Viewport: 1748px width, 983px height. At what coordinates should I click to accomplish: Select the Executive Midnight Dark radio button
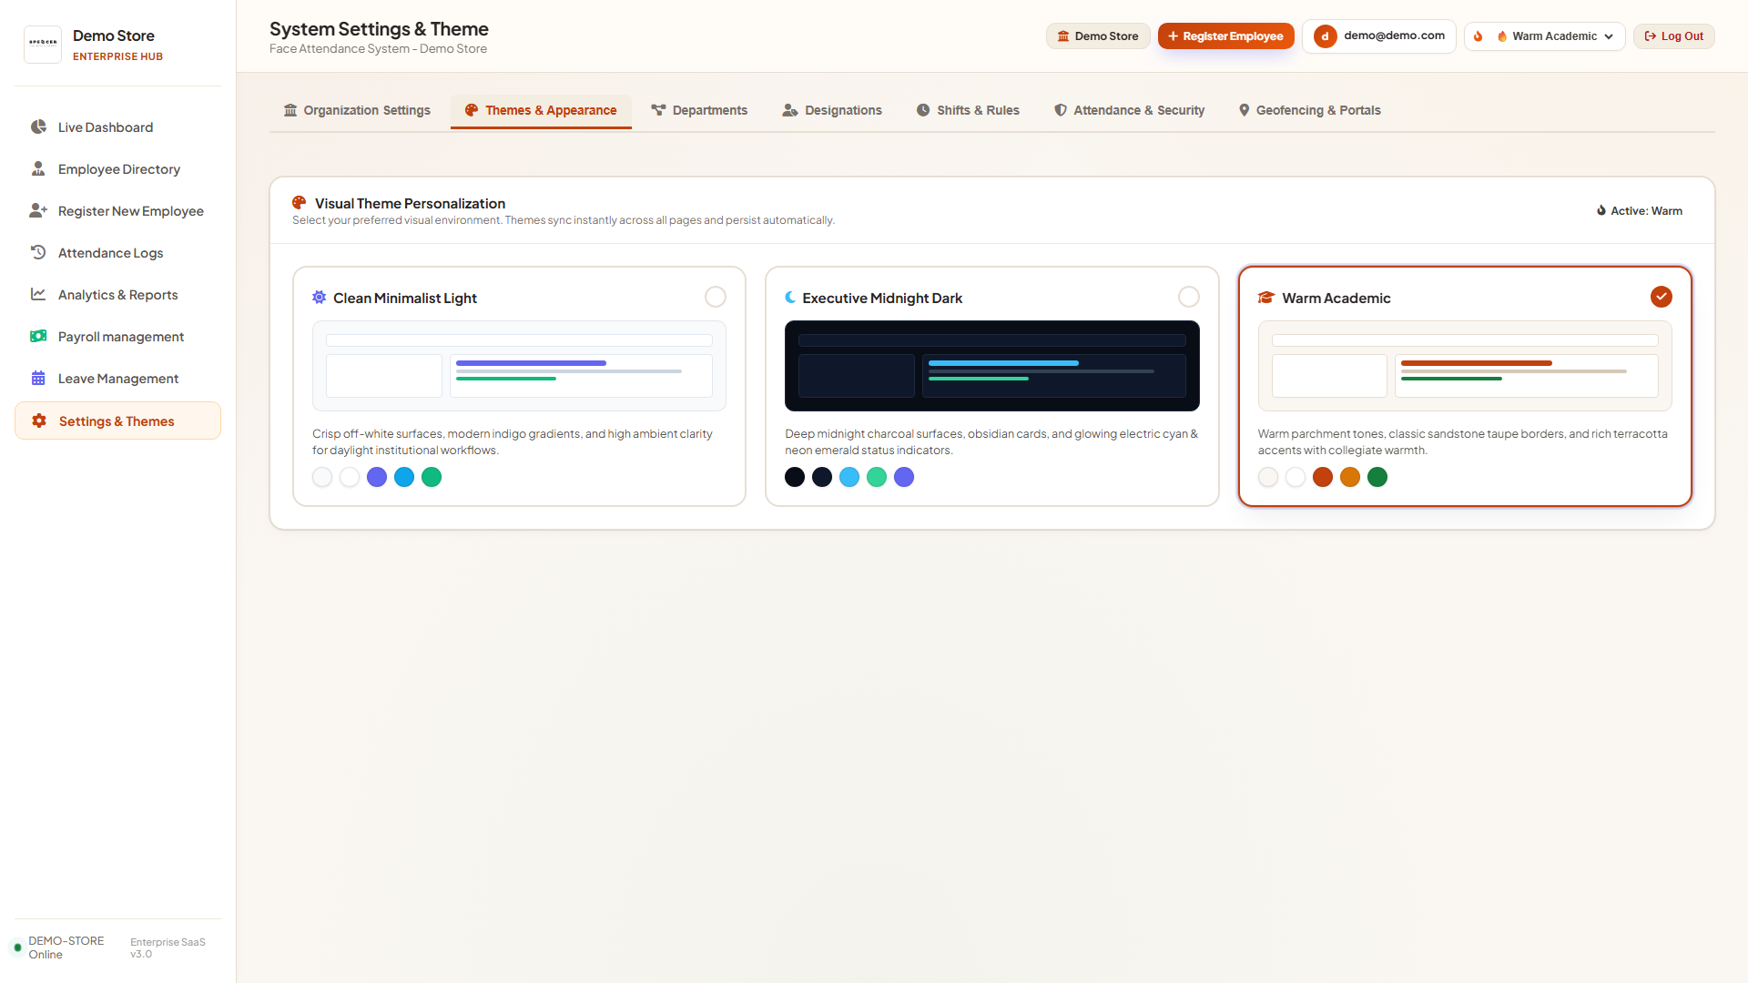(1189, 297)
